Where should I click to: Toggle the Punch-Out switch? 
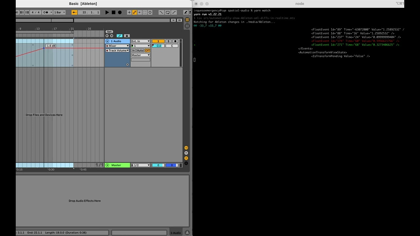(x=174, y=12)
